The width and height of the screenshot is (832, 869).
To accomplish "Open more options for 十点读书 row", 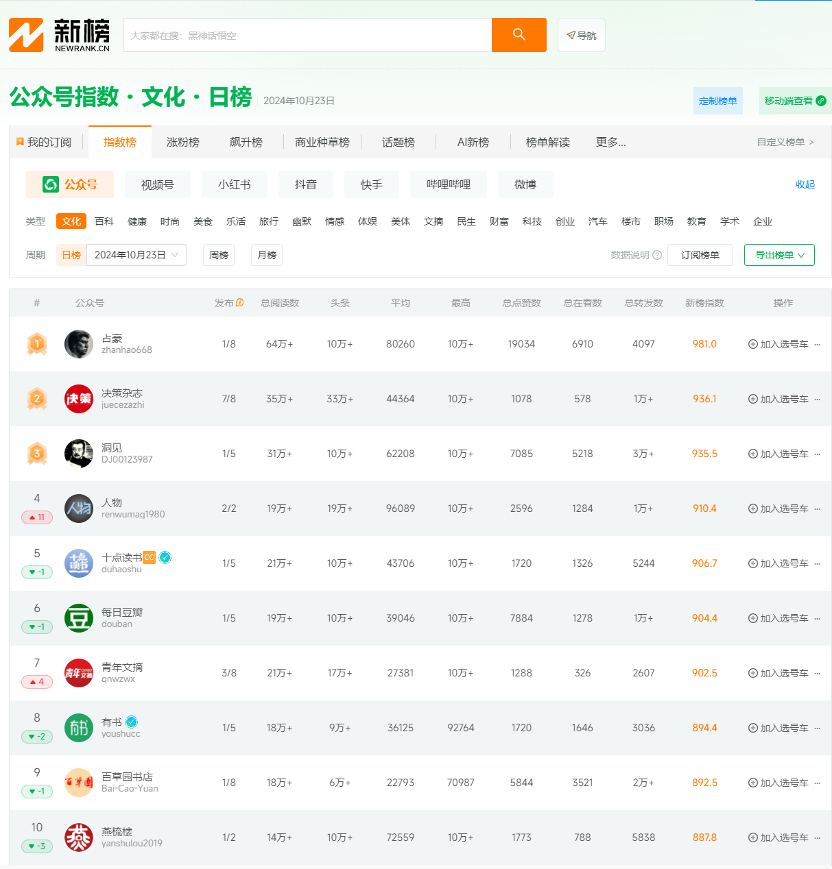I will click(x=817, y=563).
